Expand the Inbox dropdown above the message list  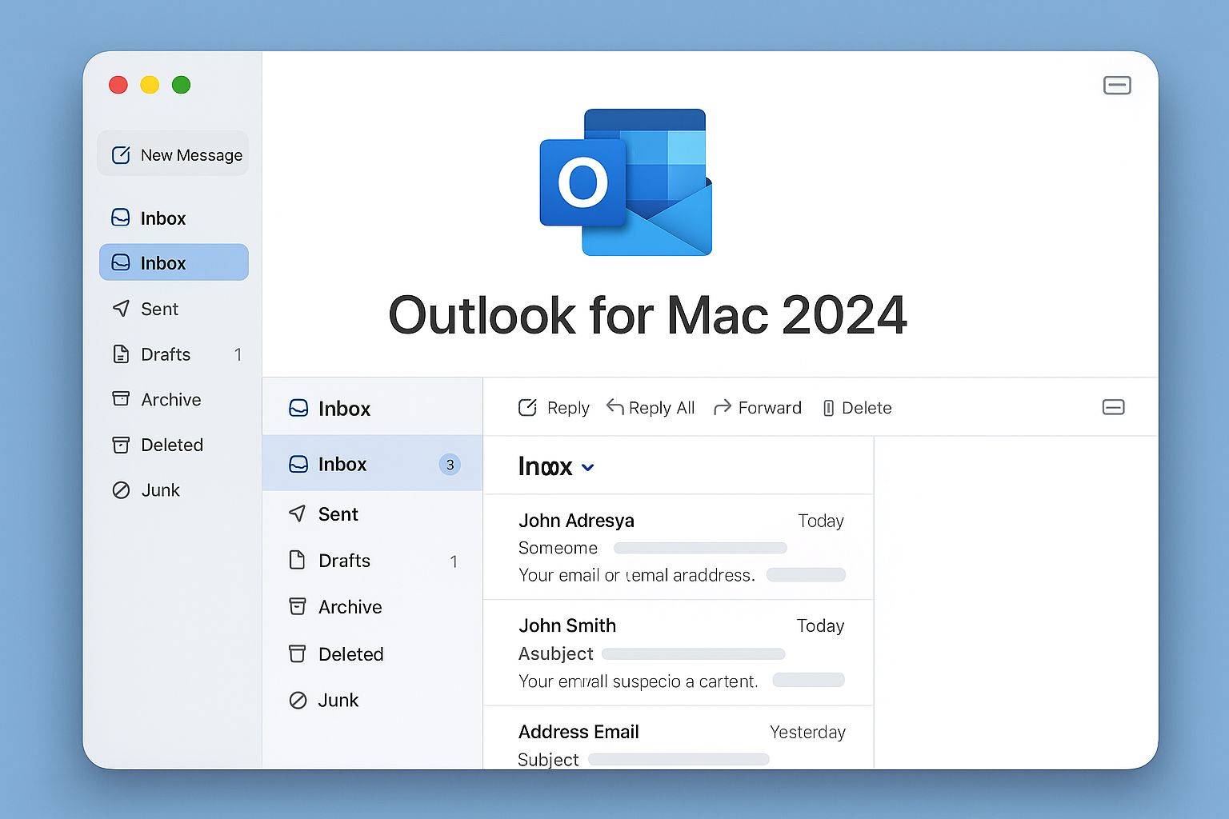tap(589, 466)
